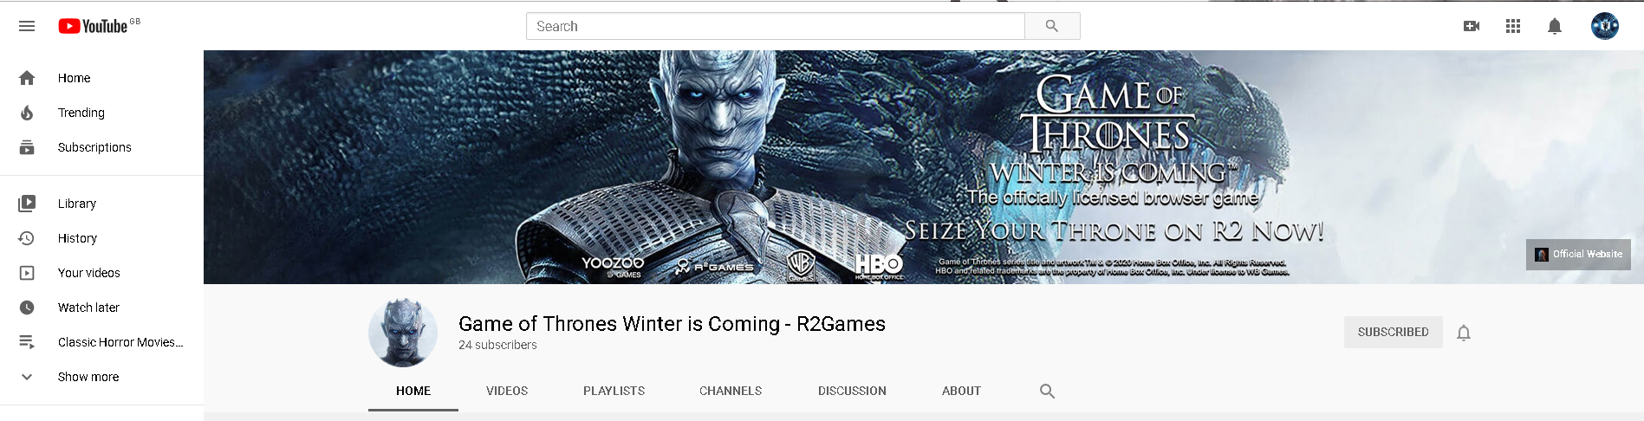This screenshot has width=1644, height=421.
Task: Switch to the VIDEOS tab
Action: (507, 391)
